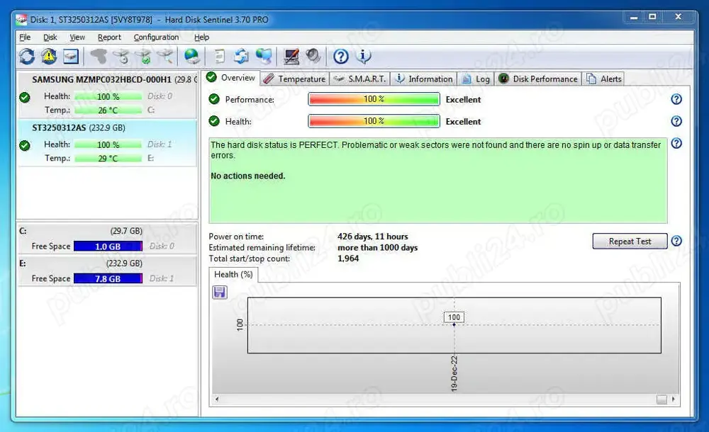Click the globe online info toolbar icon
The height and width of the screenshot is (432, 709).
191,57
